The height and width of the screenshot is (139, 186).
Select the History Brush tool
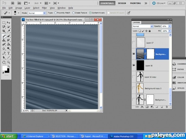tap(9, 40)
